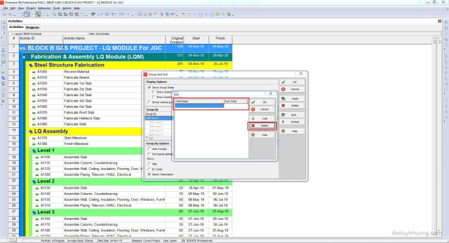Viewport: 449px width, 243px height.
Task: Click the green globe icon at toolbar end
Action: (x=229, y=14)
